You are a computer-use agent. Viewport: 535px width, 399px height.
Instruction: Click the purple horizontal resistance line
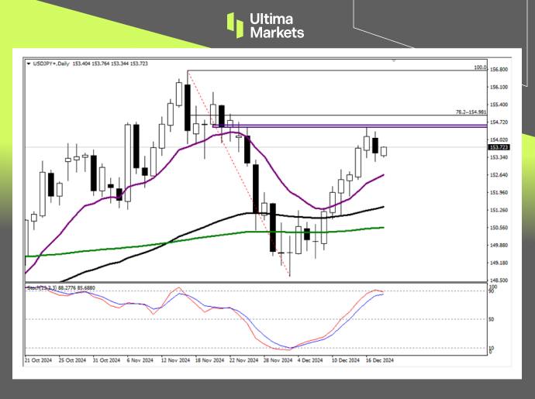349,126
